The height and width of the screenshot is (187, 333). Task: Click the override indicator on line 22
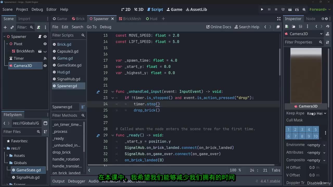coord(98,92)
